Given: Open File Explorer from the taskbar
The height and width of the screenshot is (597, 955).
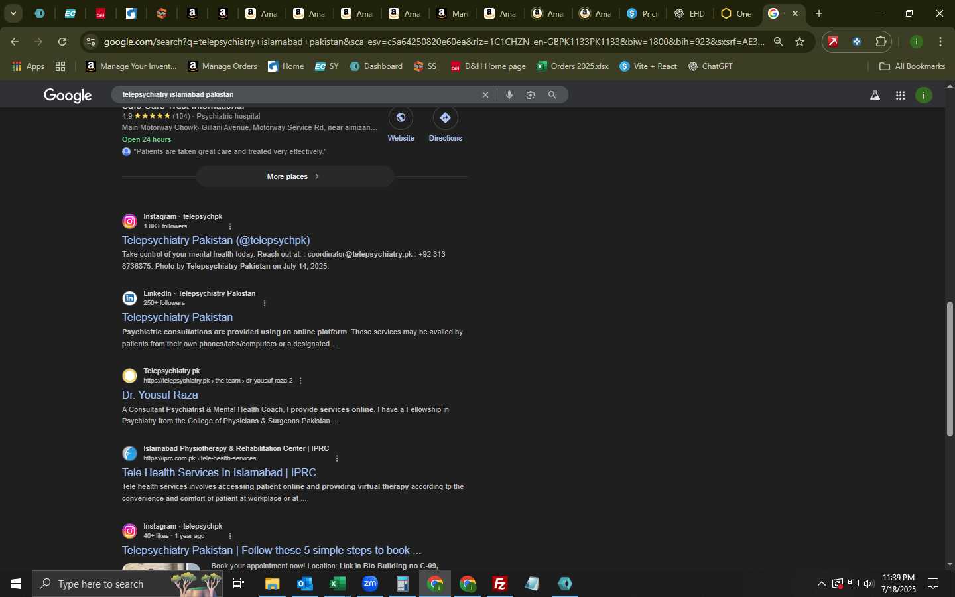Looking at the screenshot, I should coord(272,584).
